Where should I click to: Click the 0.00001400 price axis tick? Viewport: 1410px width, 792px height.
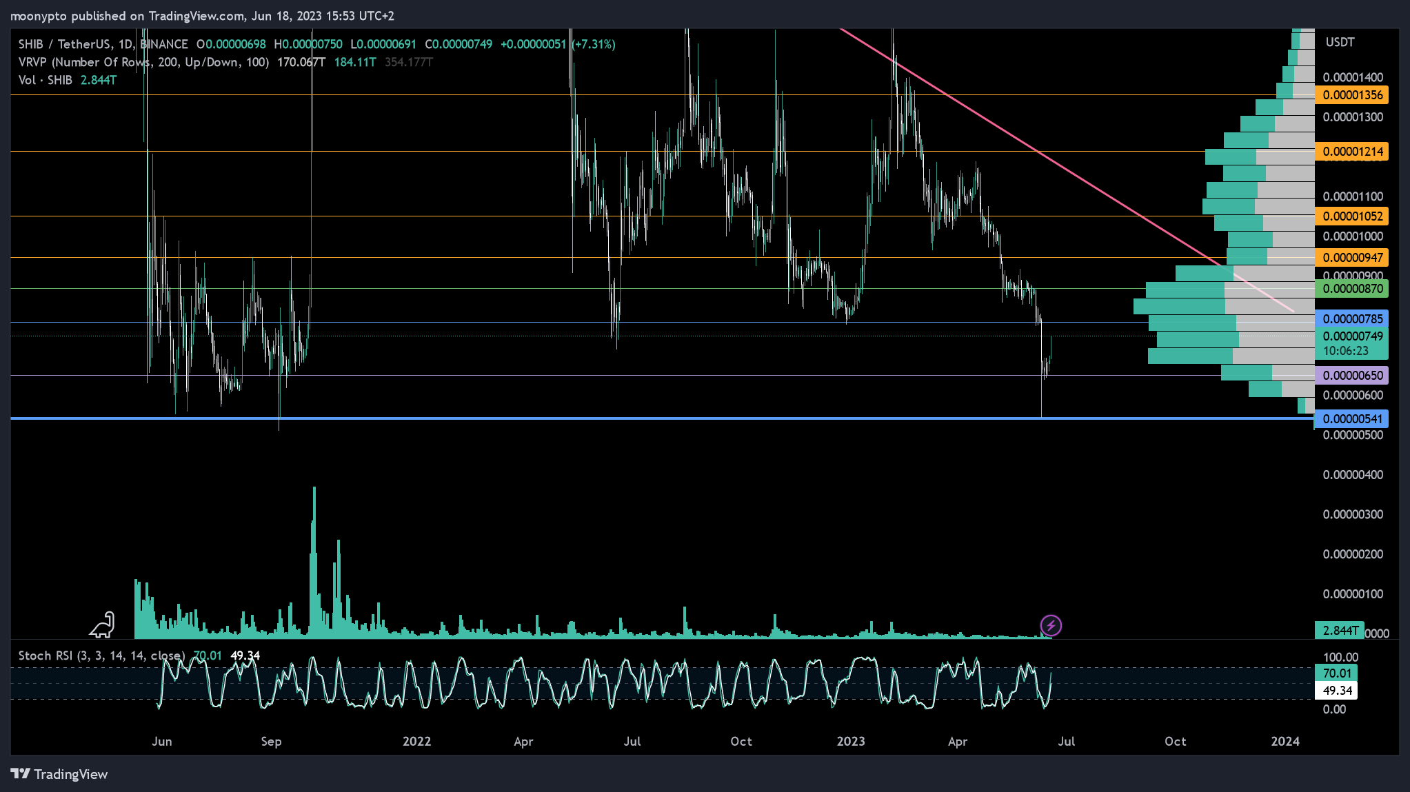coord(1353,77)
